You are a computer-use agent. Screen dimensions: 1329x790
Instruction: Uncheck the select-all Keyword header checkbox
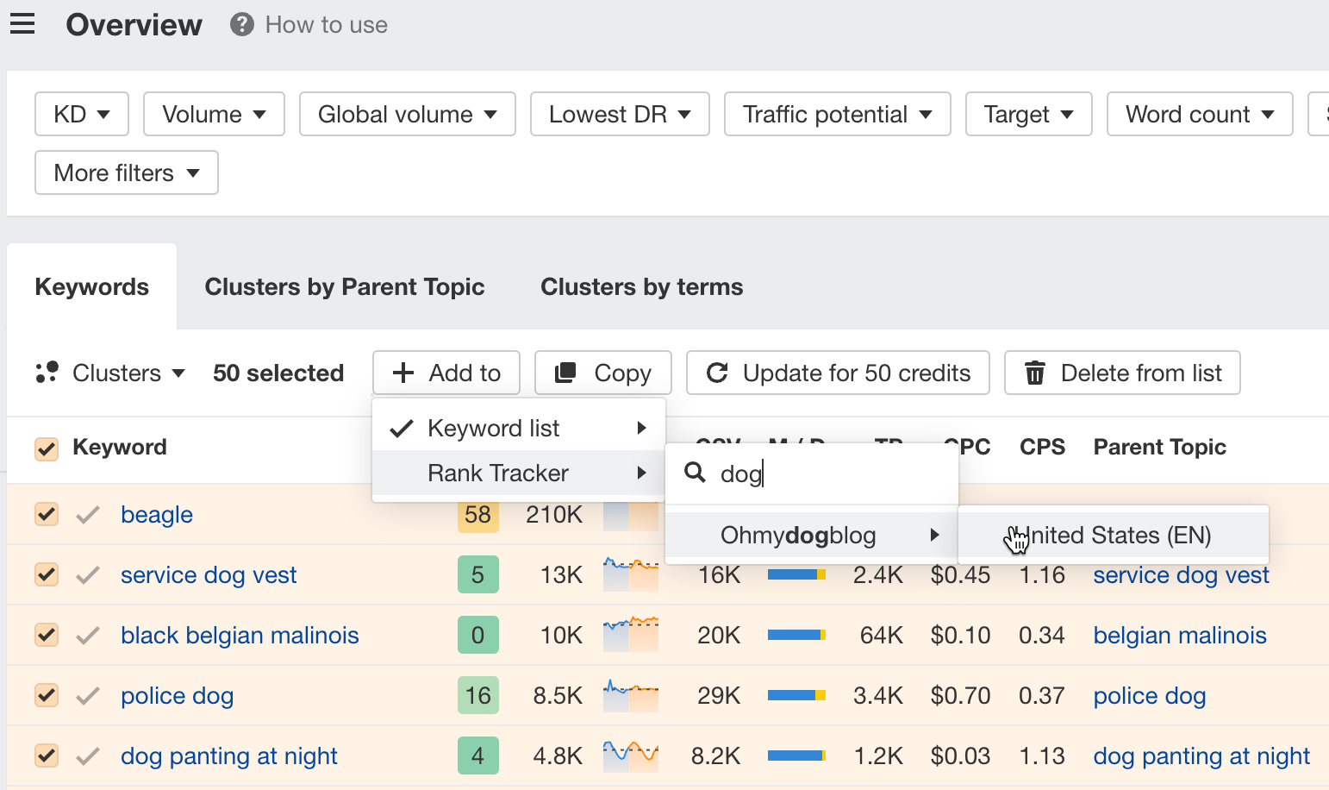(x=47, y=448)
